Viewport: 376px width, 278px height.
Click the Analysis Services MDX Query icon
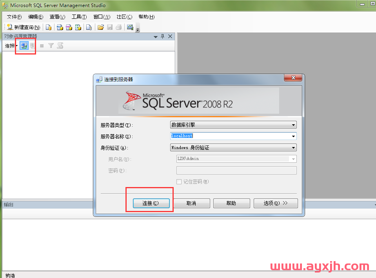tap(60, 27)
